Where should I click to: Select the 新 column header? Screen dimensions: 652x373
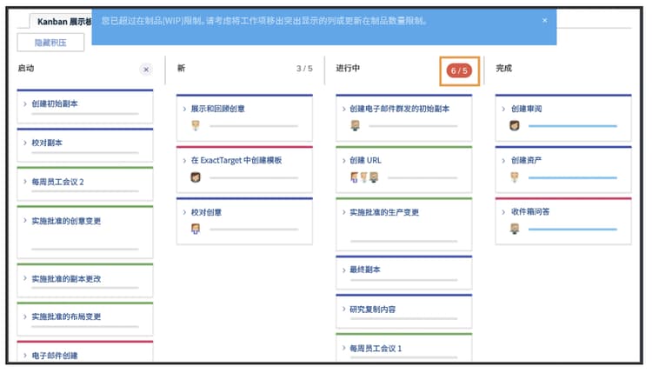click(182, 68)
